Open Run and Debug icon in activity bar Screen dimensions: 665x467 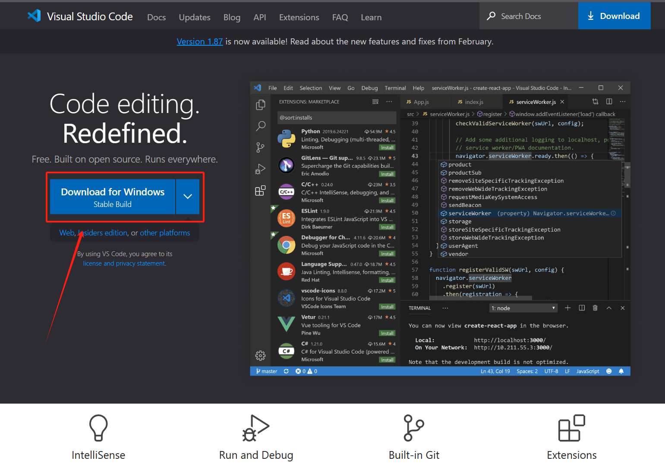260,169
